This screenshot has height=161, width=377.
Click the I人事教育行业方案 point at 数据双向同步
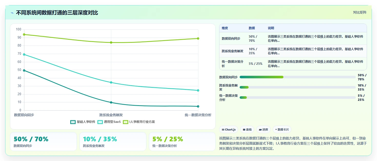pos(24,35)
